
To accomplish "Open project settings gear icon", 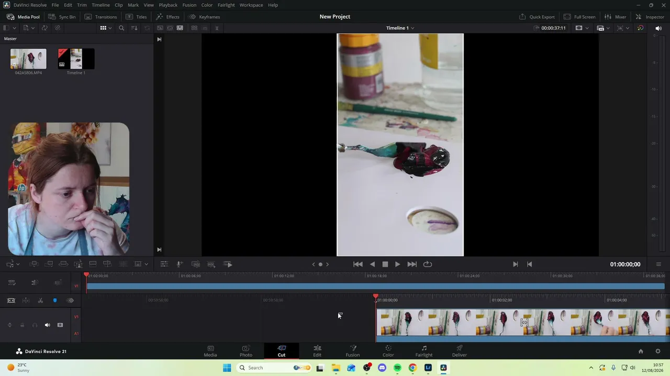I will [658, 351].
